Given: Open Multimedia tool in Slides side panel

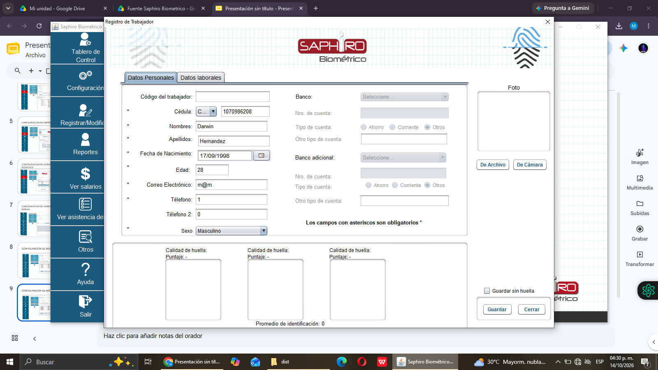Looking at the screenshot, I should coord(640,182).
